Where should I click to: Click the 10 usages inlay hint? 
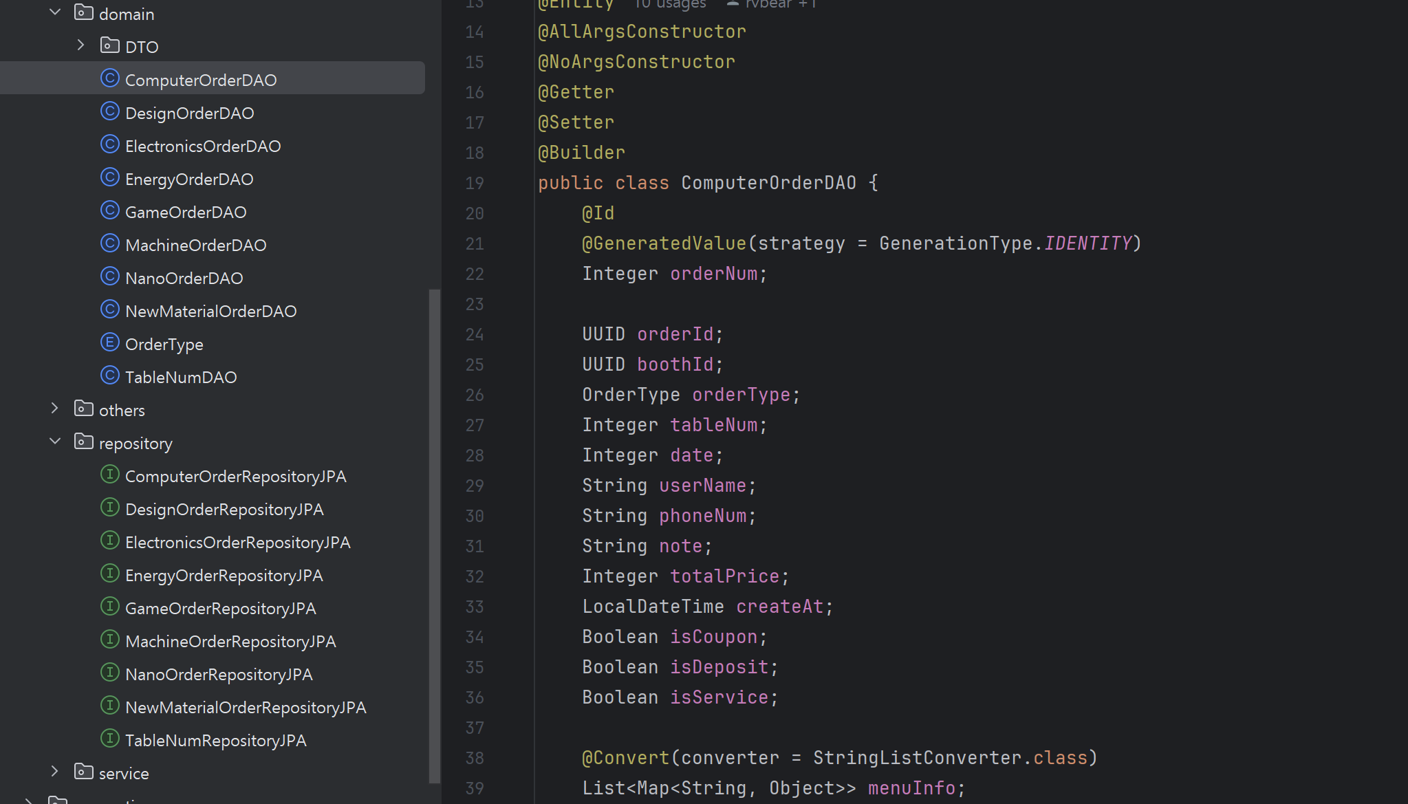pyautogui.click(x=670, y=4)
